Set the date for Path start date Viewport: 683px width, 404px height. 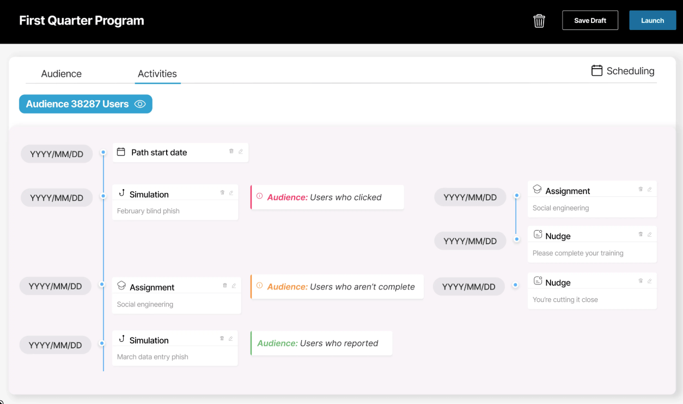point(57,154)
